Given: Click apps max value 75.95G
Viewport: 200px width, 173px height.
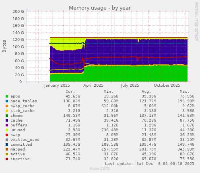Looking at the screenshot, I should click(x=187, y=96).
